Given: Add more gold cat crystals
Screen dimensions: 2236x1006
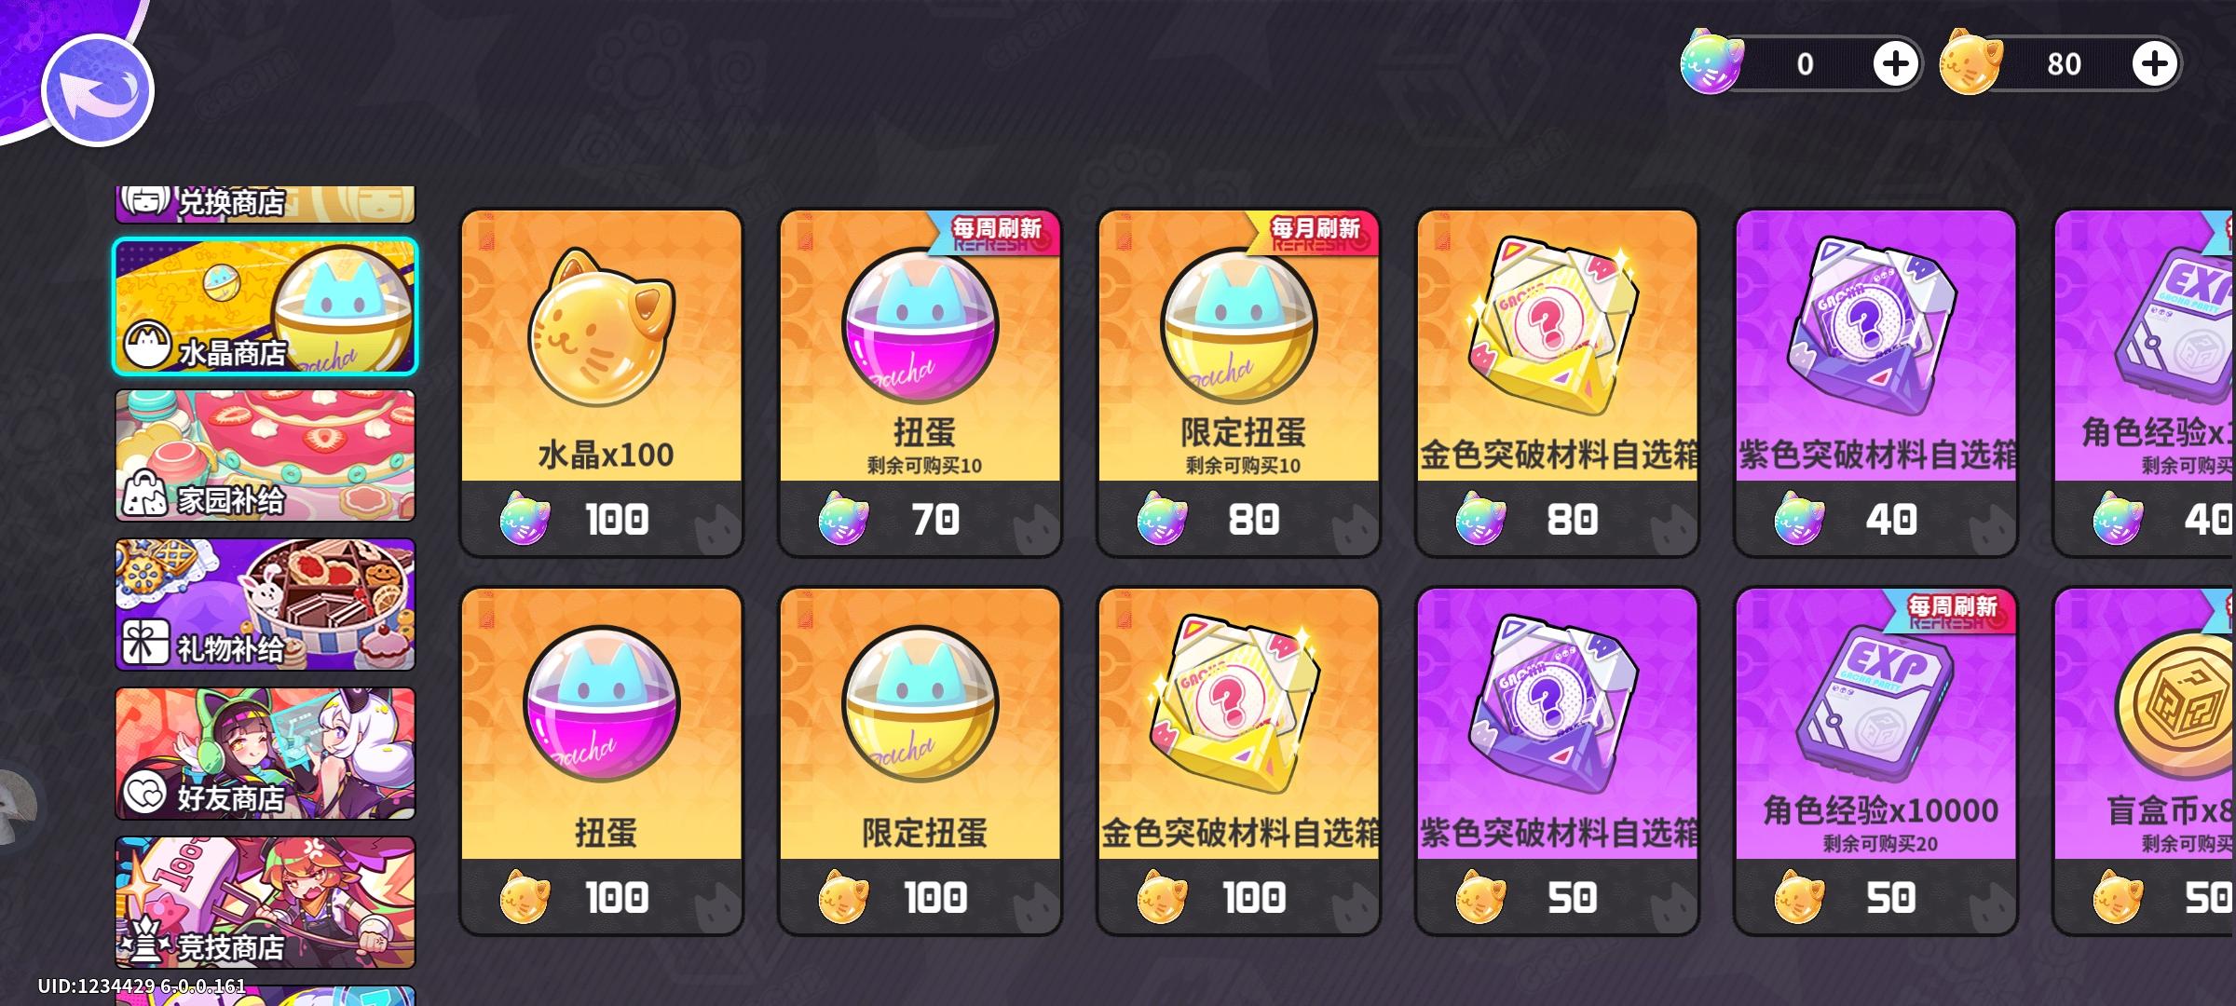Looking at the screenshot, I should [2155, 63].
